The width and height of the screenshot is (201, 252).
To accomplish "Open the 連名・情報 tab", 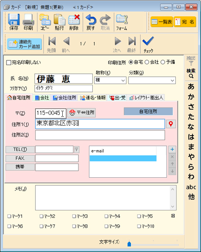I will click(93, 98).
